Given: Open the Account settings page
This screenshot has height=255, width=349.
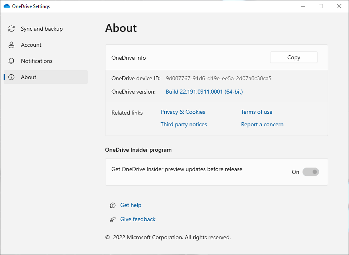Looking at the screenshot, I should point(31,45).
